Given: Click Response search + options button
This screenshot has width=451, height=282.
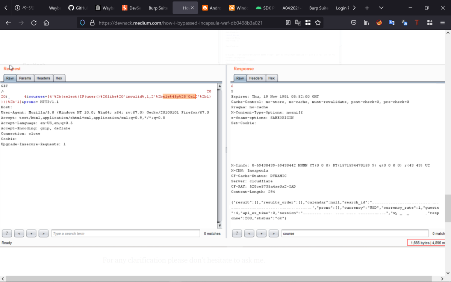Looking at the screenshot, I should point(261,233).
